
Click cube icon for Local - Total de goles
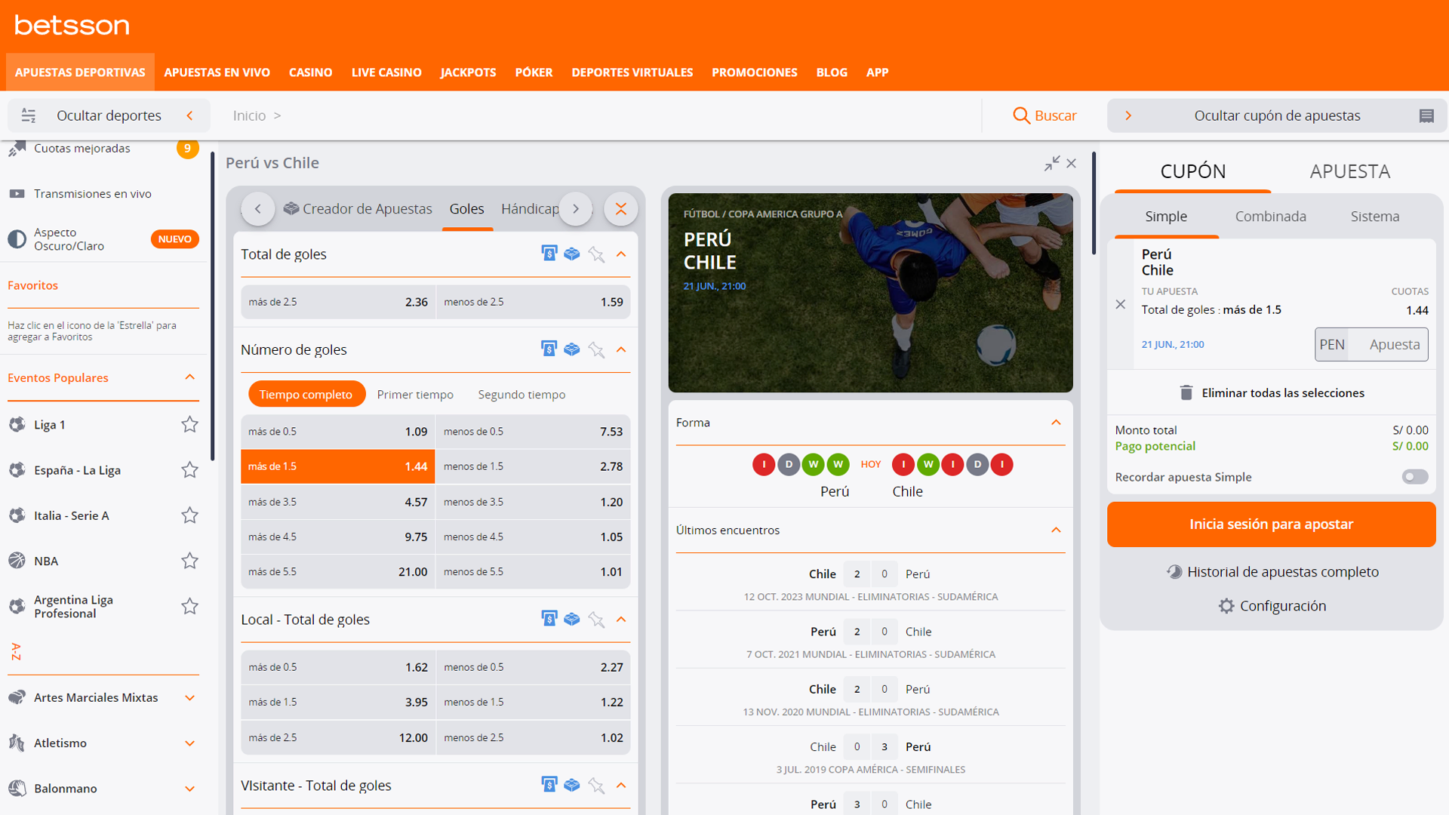pyautogui.click(x=572, y=620)
